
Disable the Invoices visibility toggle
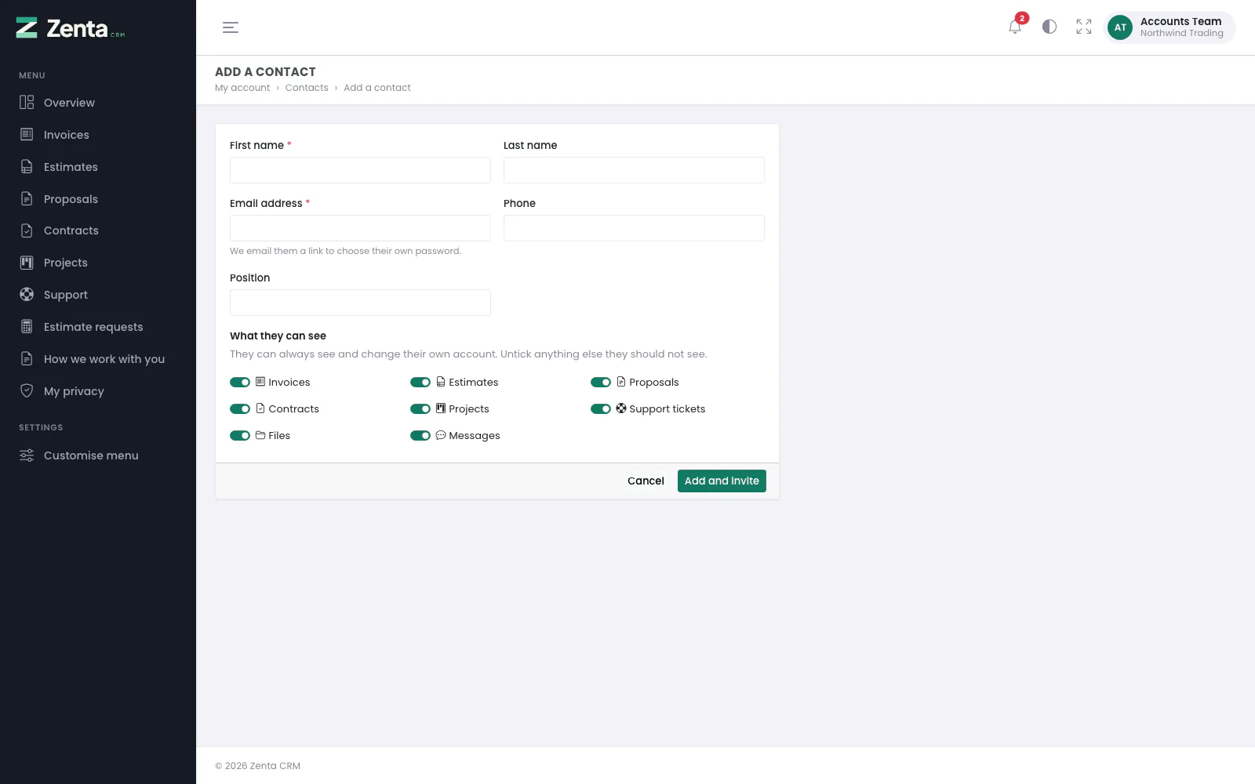240,383
